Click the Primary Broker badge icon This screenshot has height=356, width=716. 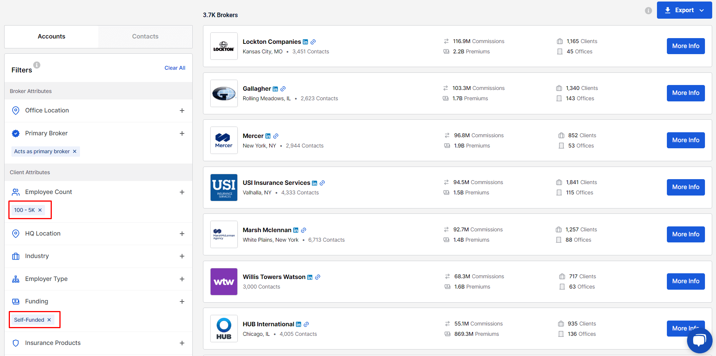(16, 133)
